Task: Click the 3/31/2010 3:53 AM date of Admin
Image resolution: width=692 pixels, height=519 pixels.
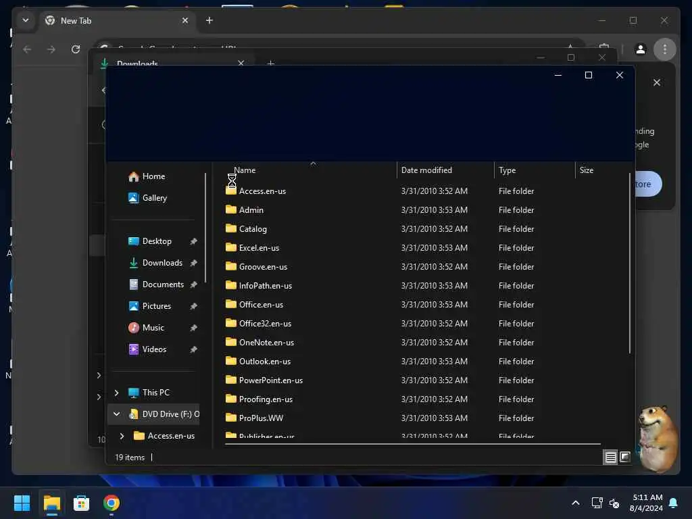Action: click(435, 210)
